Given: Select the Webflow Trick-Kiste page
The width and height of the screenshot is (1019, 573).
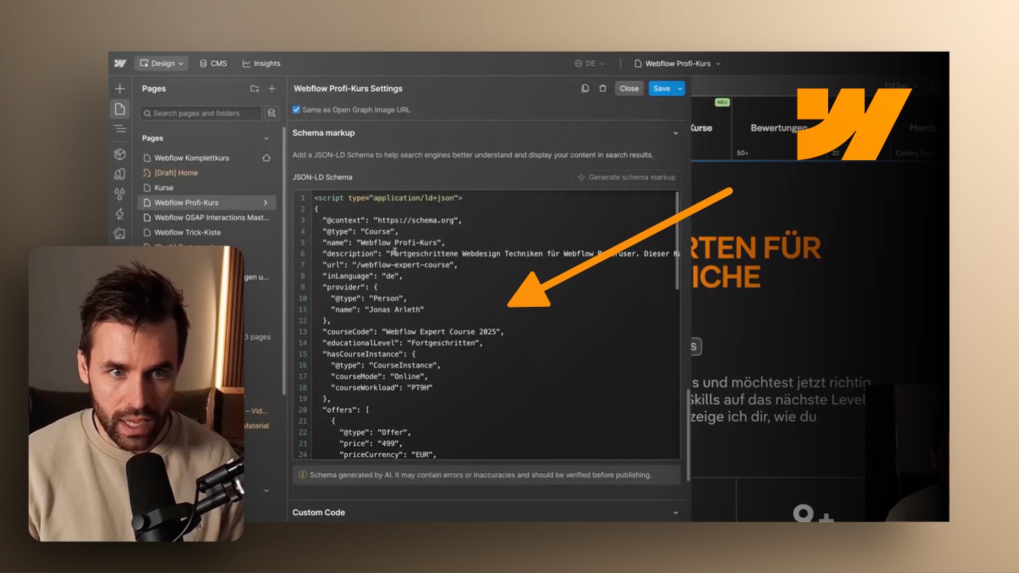Looking at the screenshot, I should click(187, 233).
